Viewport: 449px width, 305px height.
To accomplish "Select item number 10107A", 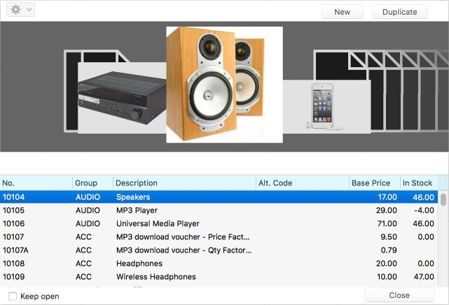I will pyautogui.click(x=15, y=250).
